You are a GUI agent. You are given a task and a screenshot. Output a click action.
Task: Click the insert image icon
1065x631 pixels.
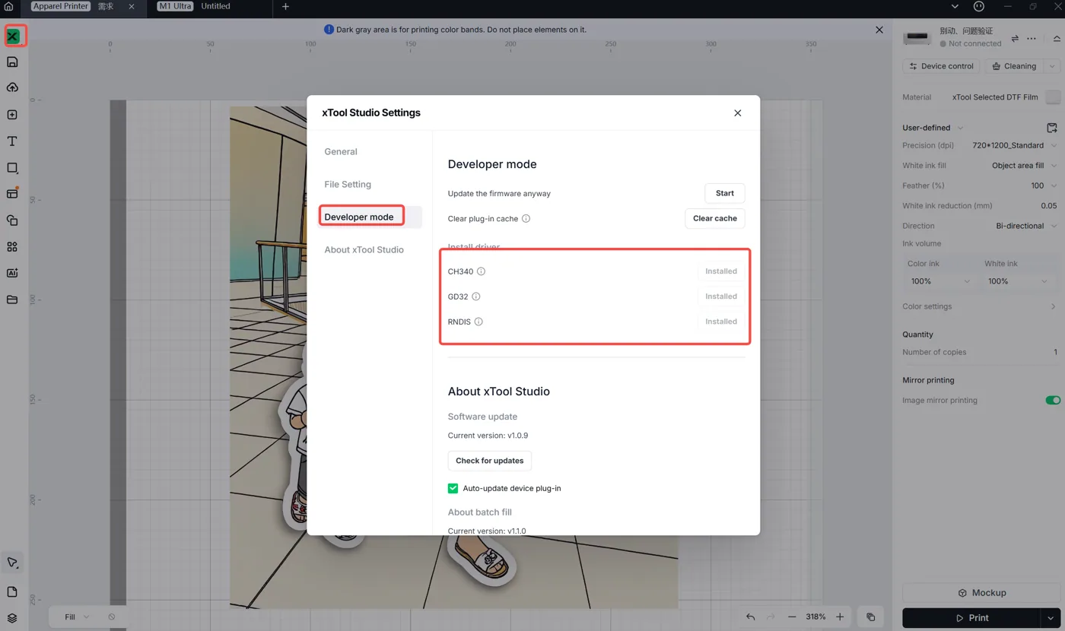pos(12,115)
